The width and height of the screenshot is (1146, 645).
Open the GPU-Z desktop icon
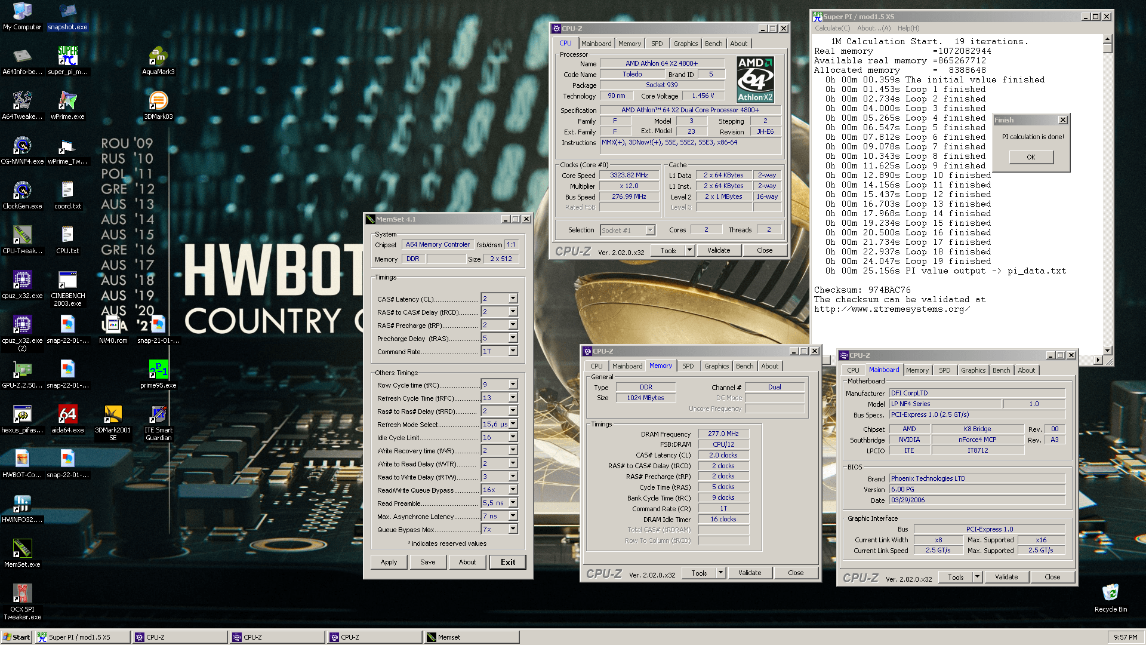click(22, 374)
